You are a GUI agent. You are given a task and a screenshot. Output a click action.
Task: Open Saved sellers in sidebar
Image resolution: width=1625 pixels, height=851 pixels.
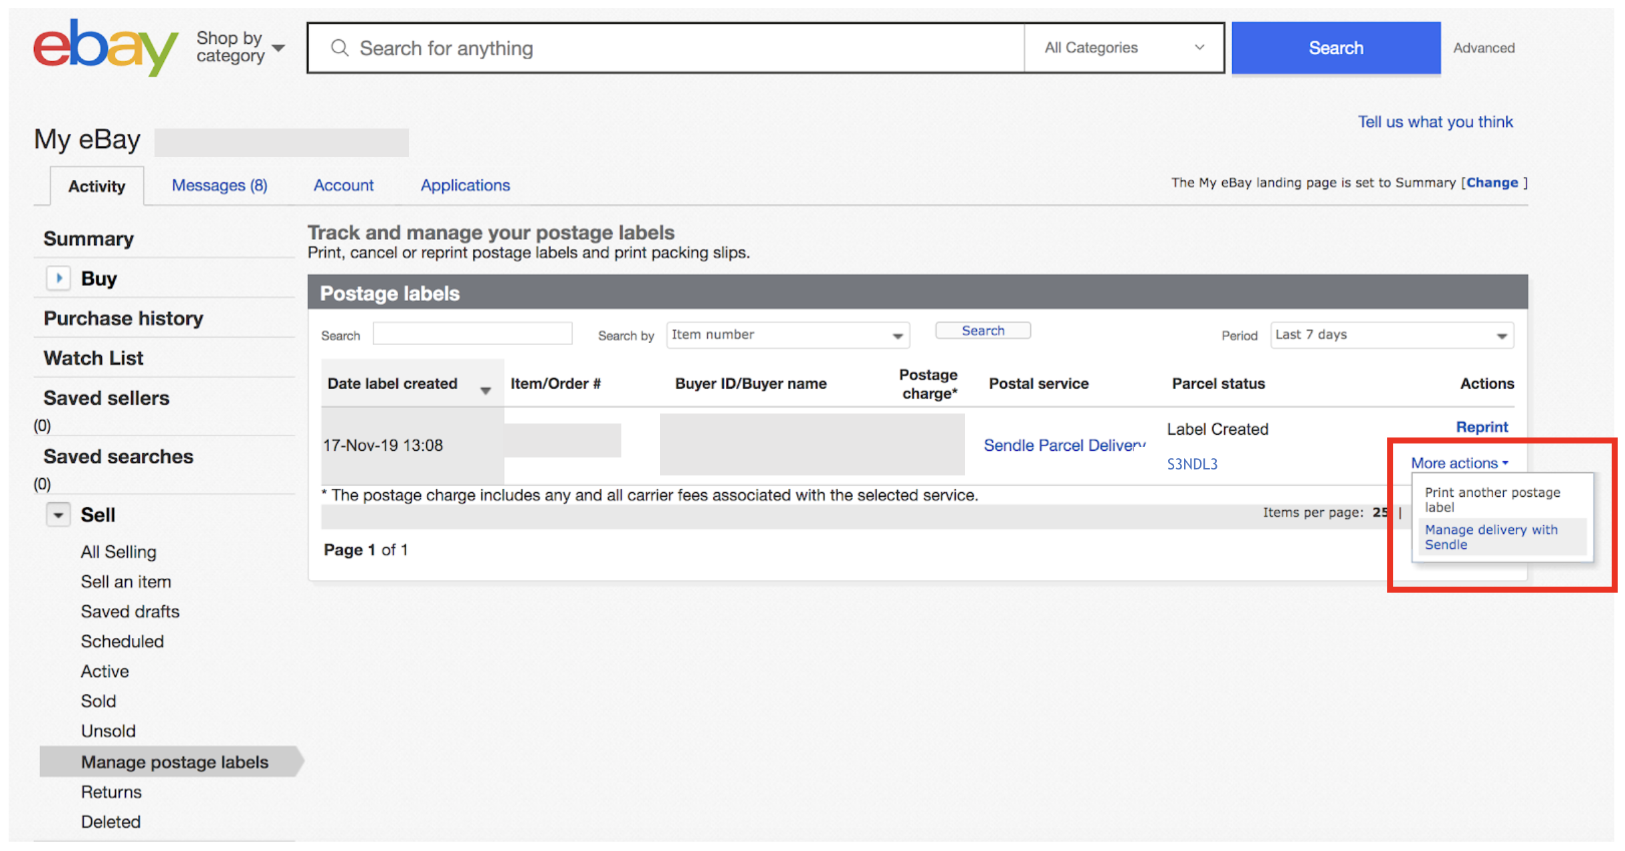(x=107, y=398)
